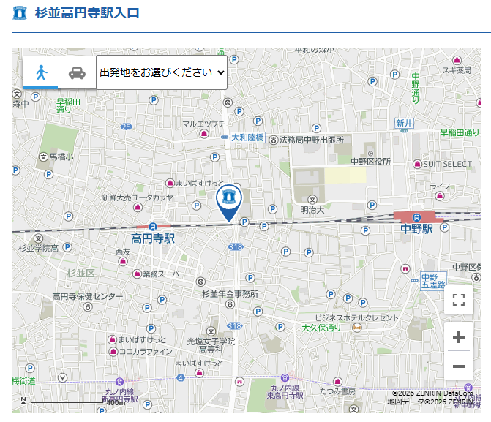Click the ビジネスホテルクレセント hotel icon
Screen dimensions: 491x422
click(356, 328)
